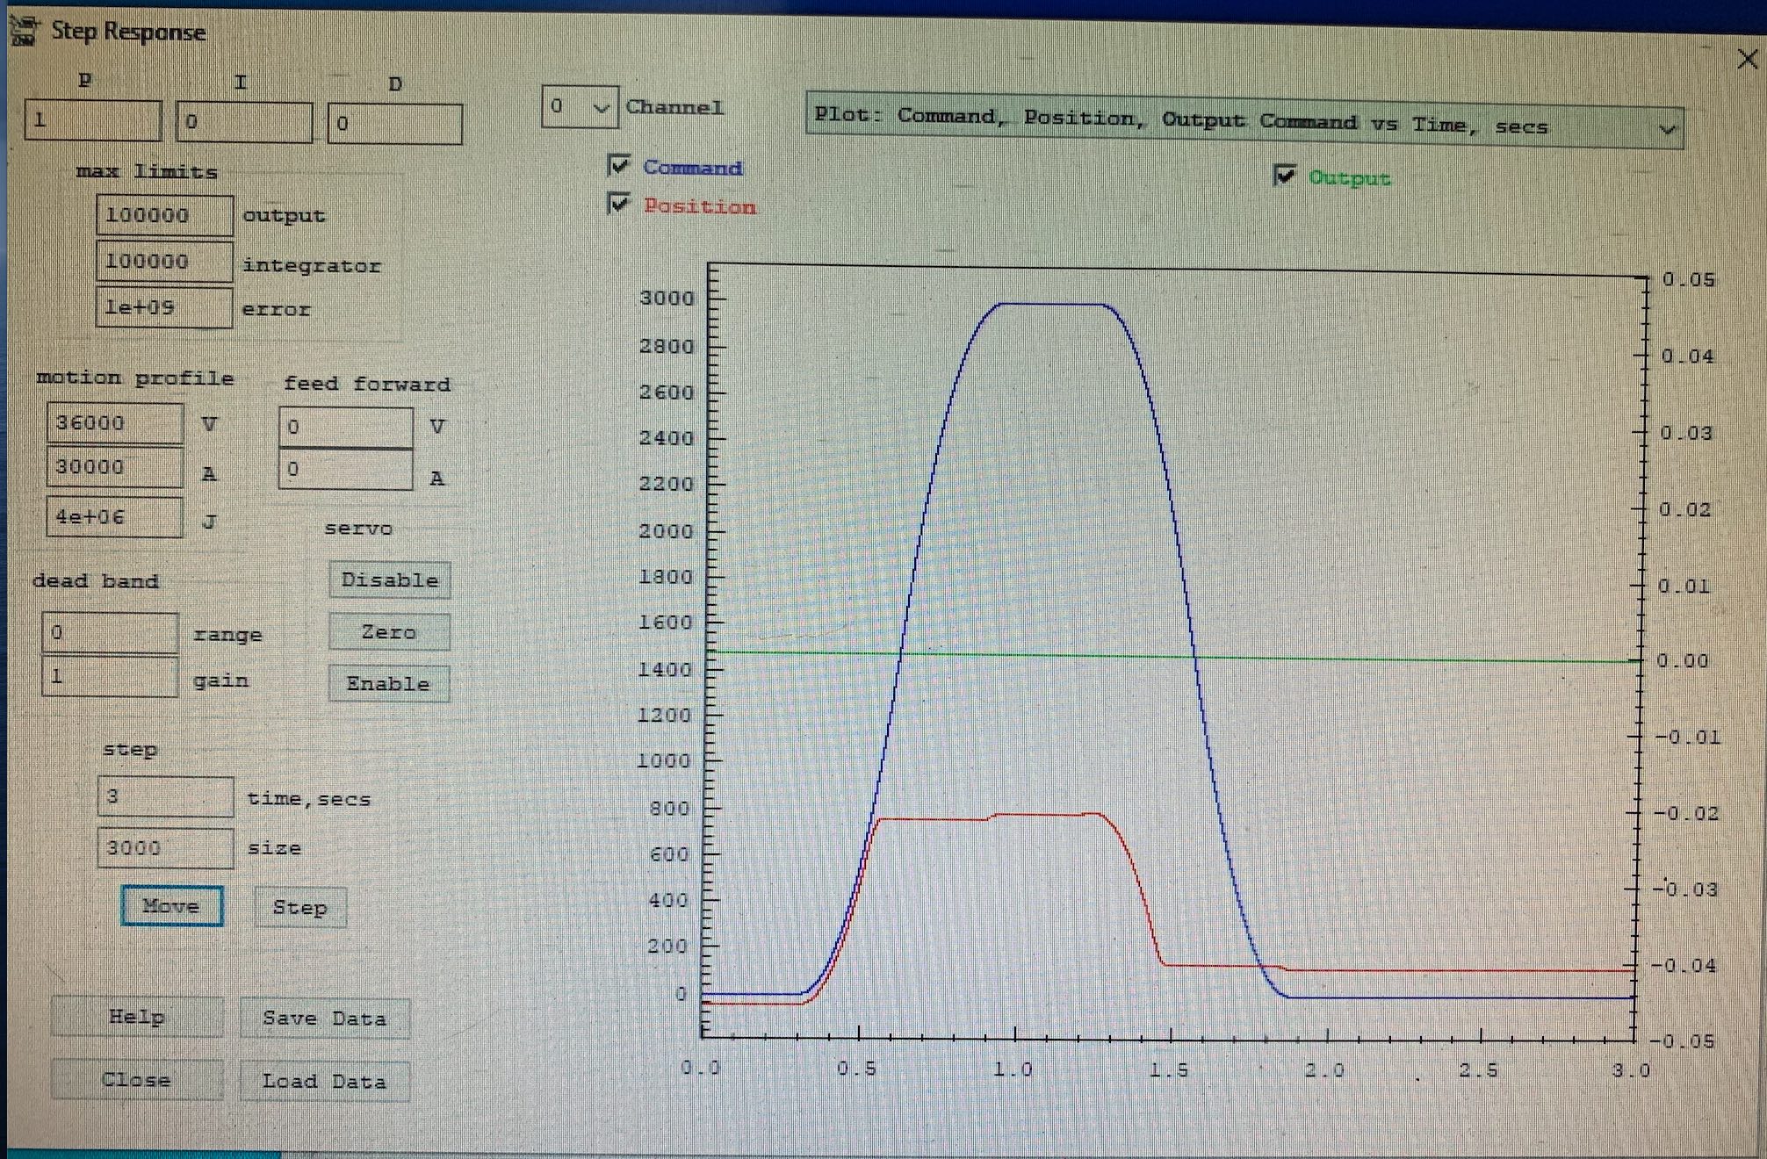This screenshot has width=1767, height=1159.
Task: Click the Close button at bottom left
Action: pos(136,1080)
